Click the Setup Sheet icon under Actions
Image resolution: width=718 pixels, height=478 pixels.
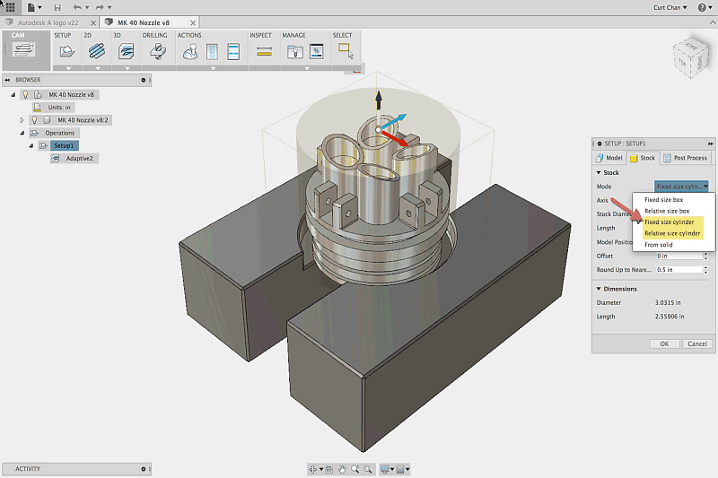[x=233, y=52]
